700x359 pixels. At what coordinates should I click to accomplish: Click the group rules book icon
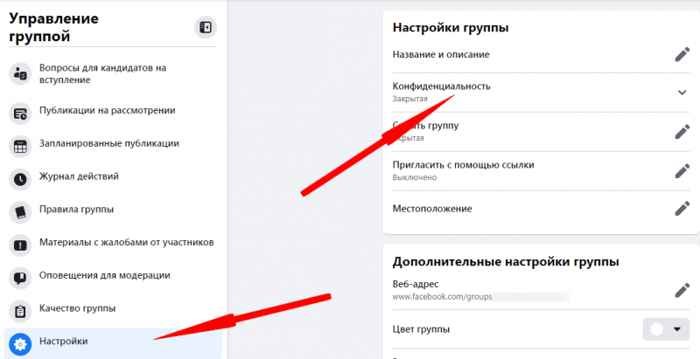tap(20, 212)
